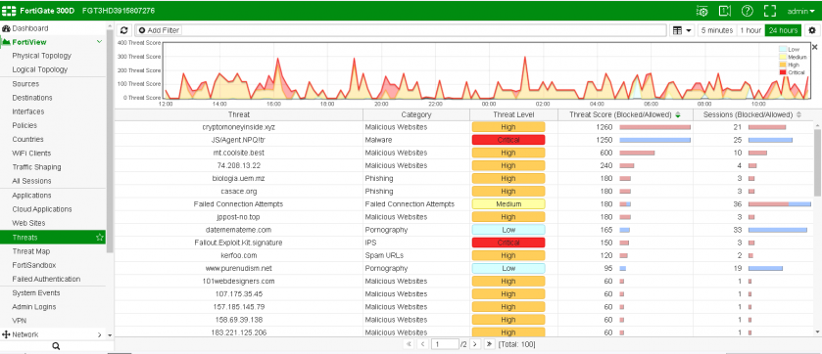Select Failed Connection Attempts threat name
The height and width of the screenshot is (354, 822).
(238, 204)
